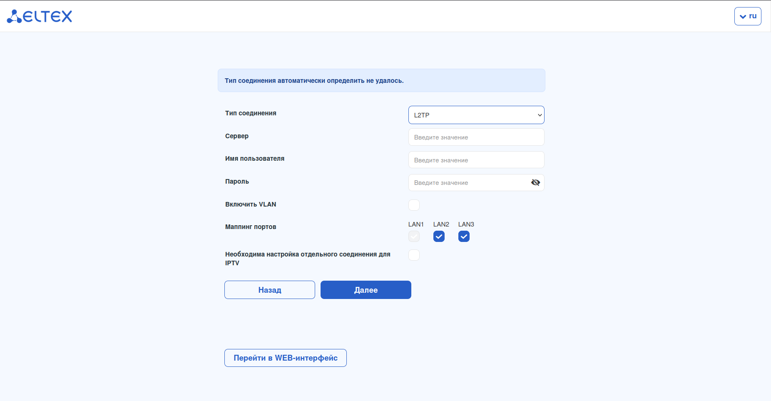Click the Назад button

pos(270,290)
